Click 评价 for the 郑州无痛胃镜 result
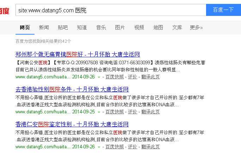 tap(132, 77)
